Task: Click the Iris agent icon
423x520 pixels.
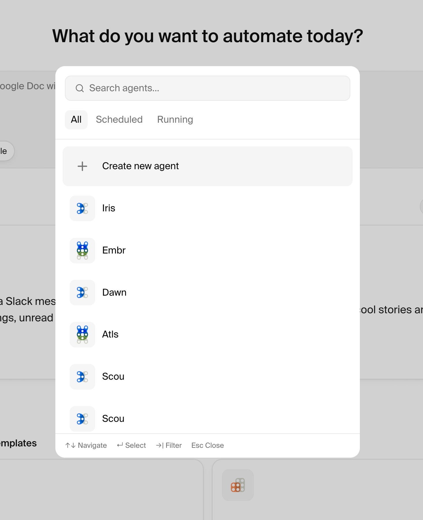Action: tap(82, 208)
